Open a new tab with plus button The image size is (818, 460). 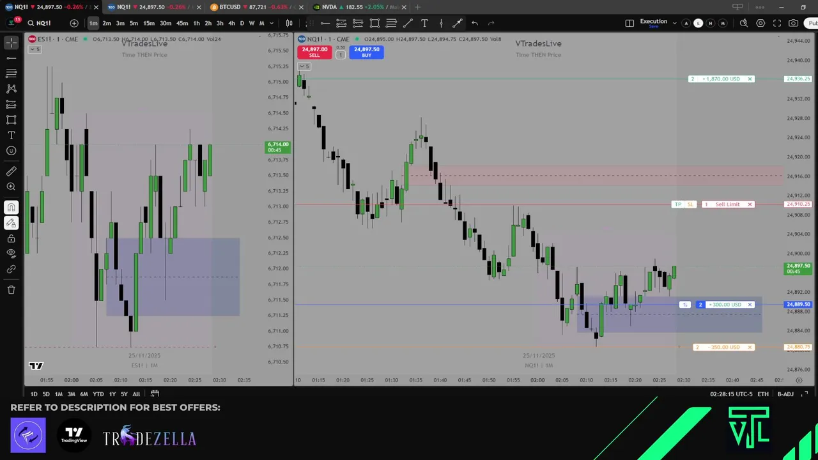(x=417, y=7)
